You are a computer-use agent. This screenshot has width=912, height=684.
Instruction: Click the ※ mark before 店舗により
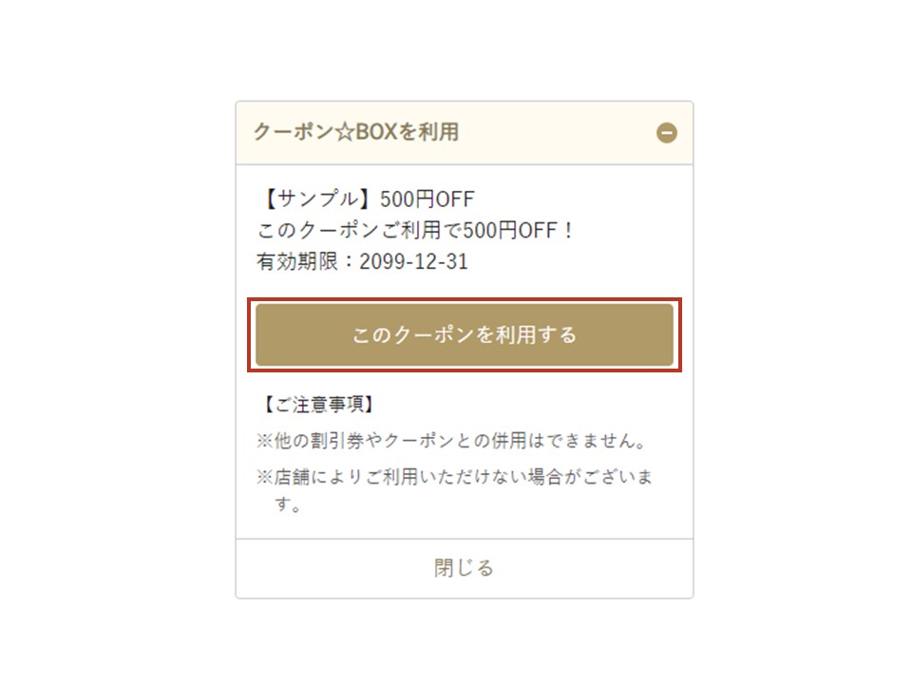point(265,477)
